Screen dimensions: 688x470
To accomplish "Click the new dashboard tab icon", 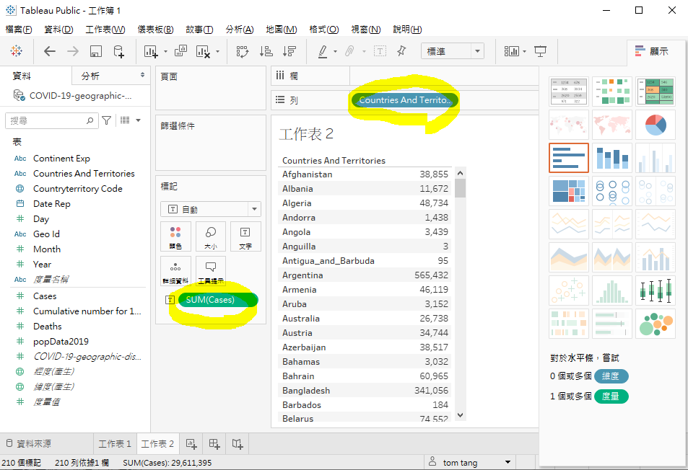I will coord(214,444).
